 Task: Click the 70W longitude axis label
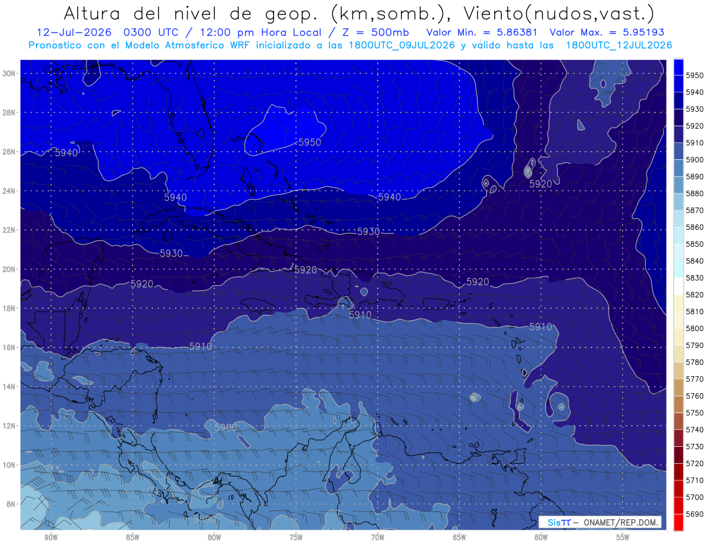(x=378, y=538)
